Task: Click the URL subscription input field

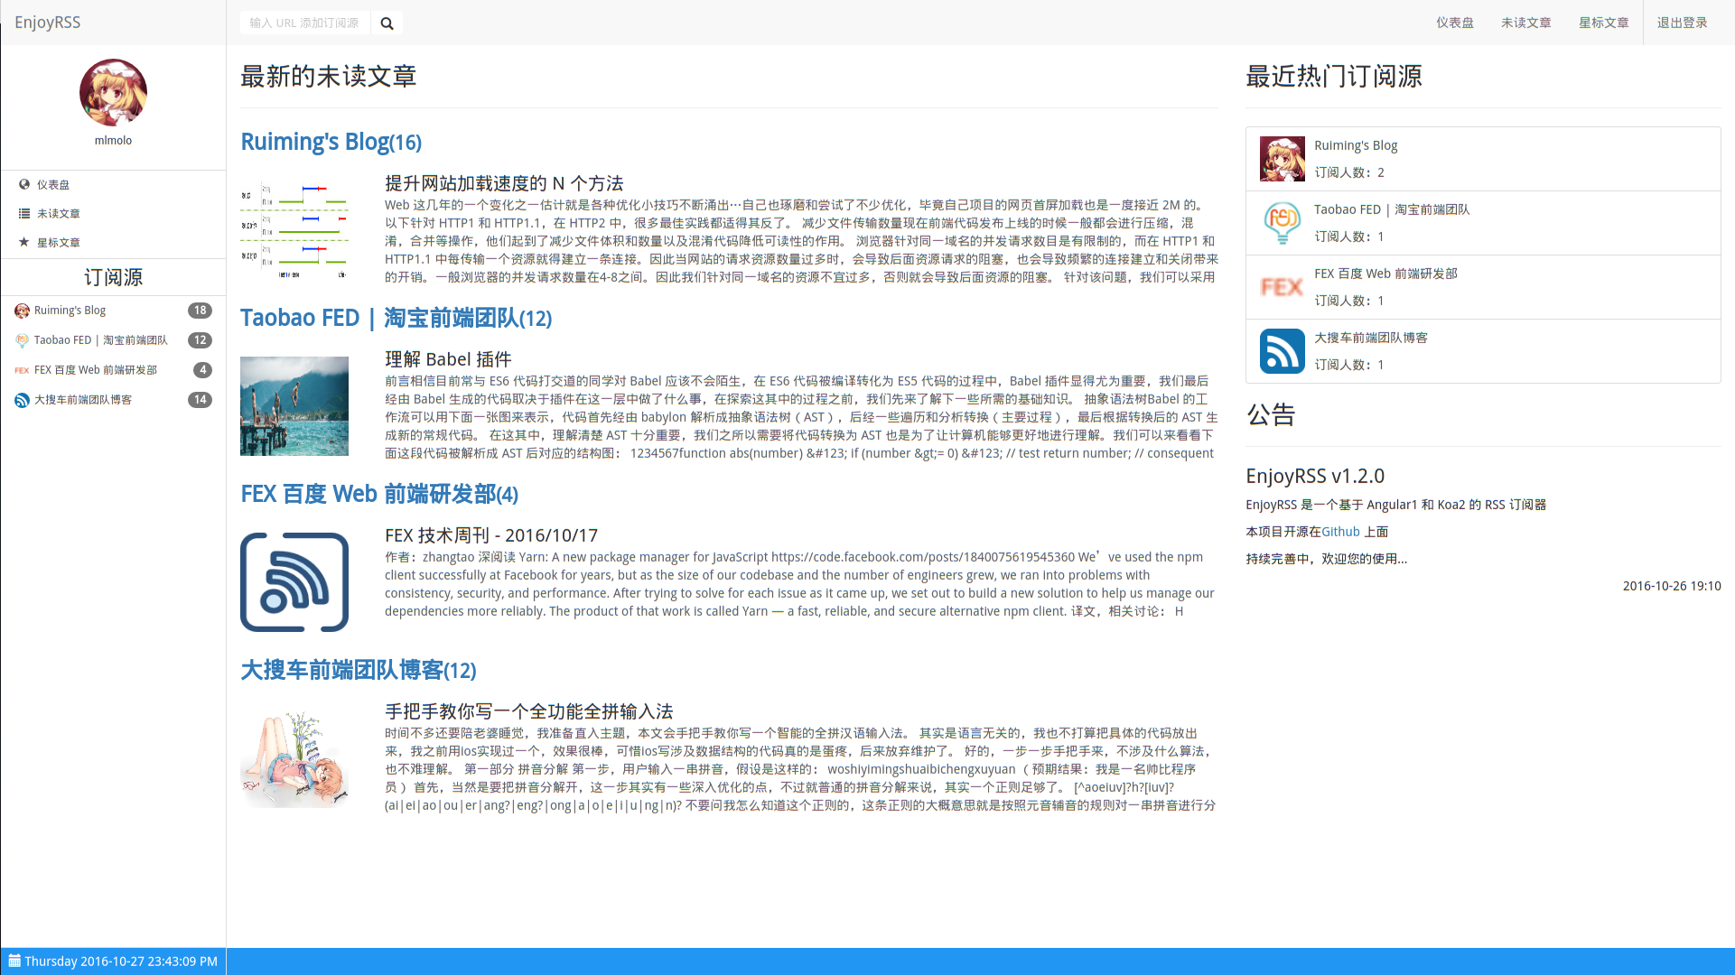Action: click(304, 23)
